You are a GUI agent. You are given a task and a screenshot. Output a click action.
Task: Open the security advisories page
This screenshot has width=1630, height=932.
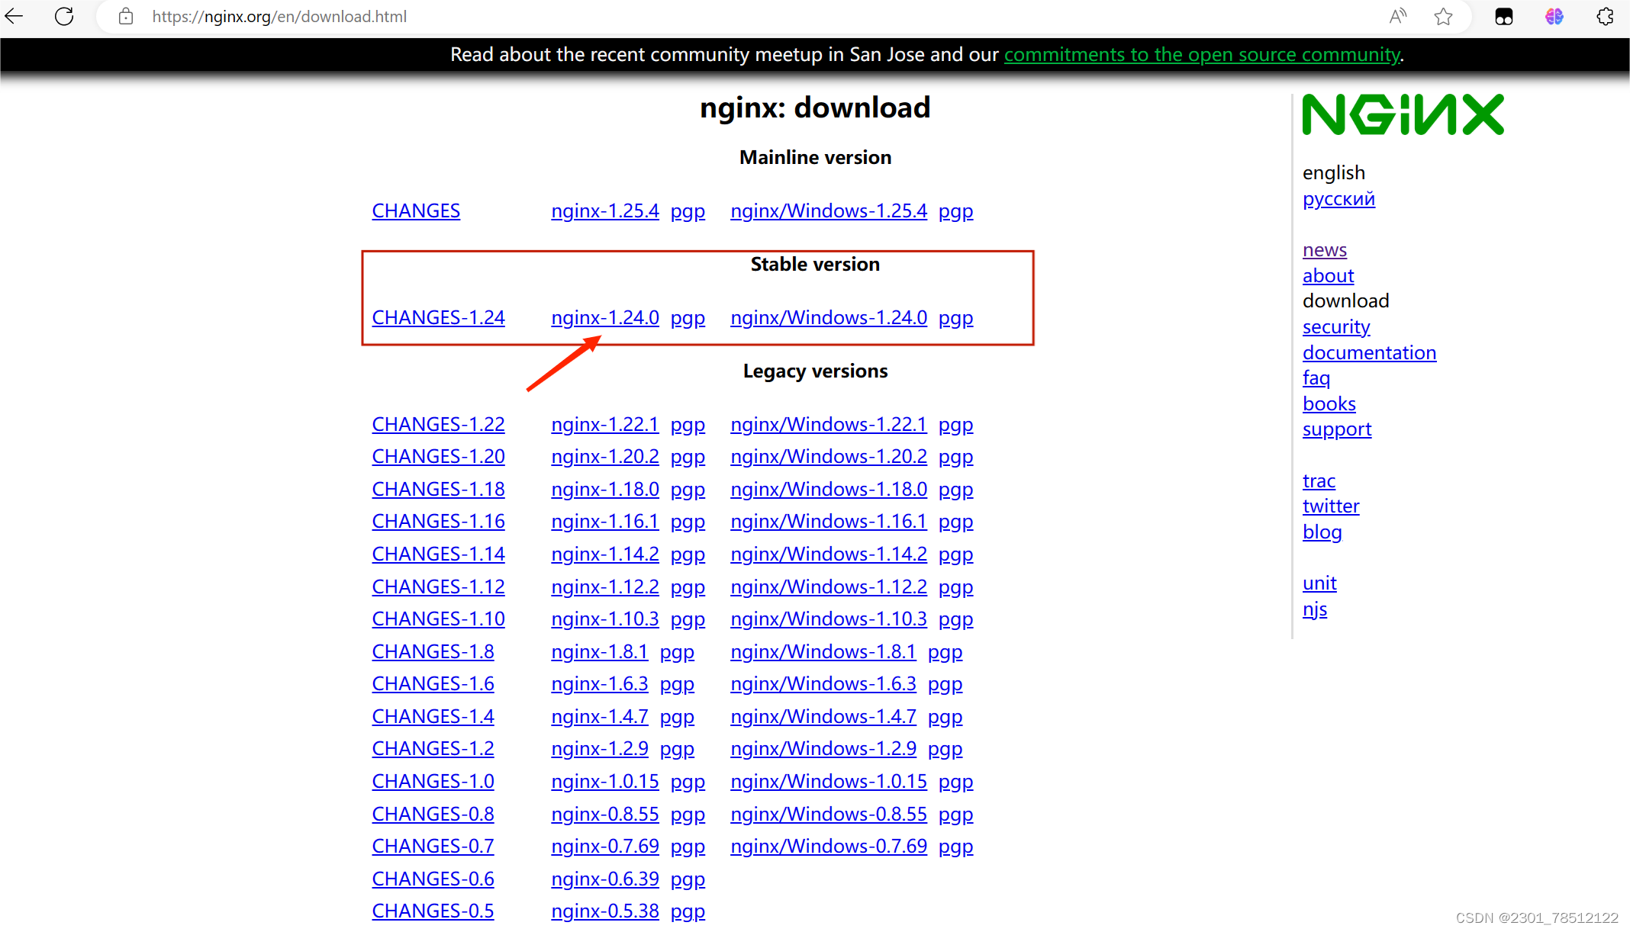[1336, 326]
